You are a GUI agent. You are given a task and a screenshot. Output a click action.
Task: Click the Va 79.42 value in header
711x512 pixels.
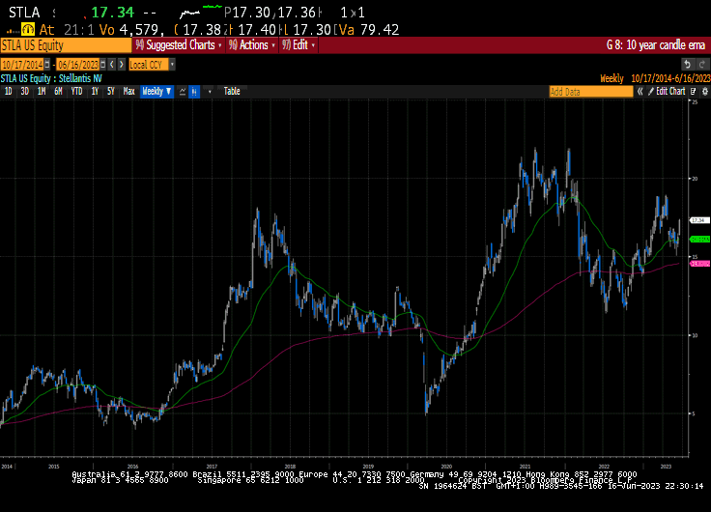pos(368,30)
